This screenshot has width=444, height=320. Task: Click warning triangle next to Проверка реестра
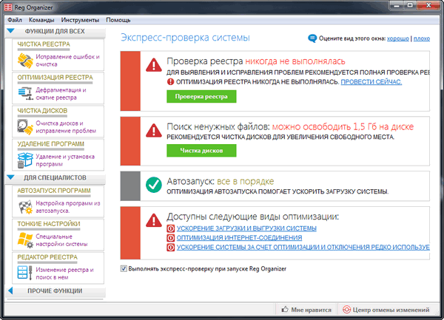tap(154, 65)
